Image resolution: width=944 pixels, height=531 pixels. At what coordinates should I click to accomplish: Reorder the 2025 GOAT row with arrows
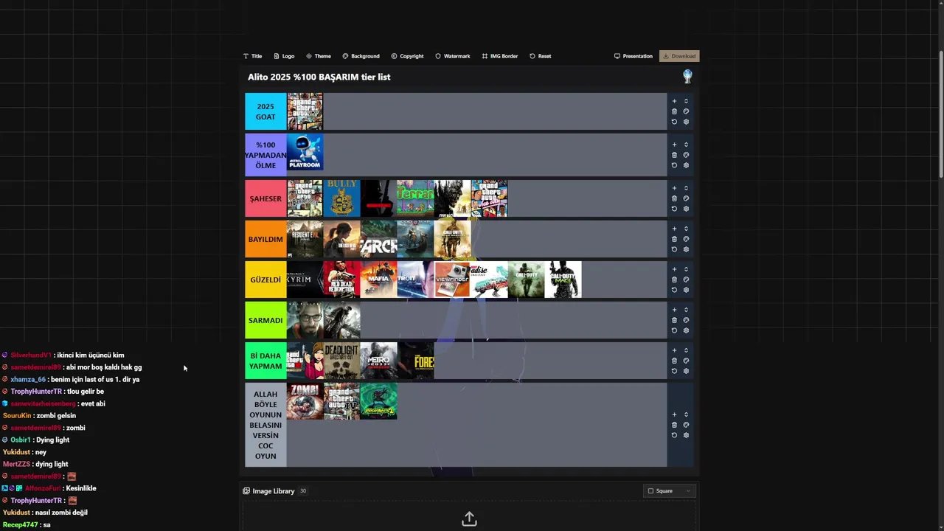point(686,101)
